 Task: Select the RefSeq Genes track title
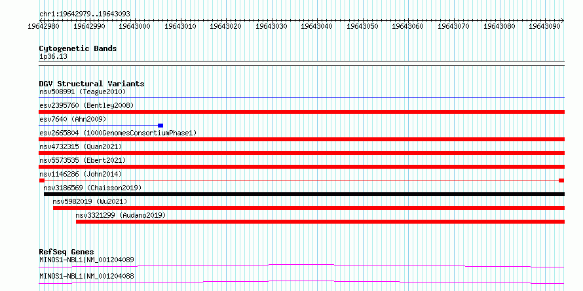click(66, 252)
